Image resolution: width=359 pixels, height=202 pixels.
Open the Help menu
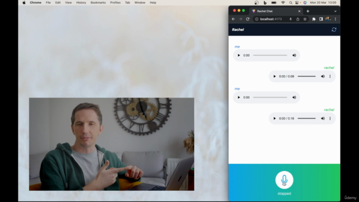[x=153, y=2]
